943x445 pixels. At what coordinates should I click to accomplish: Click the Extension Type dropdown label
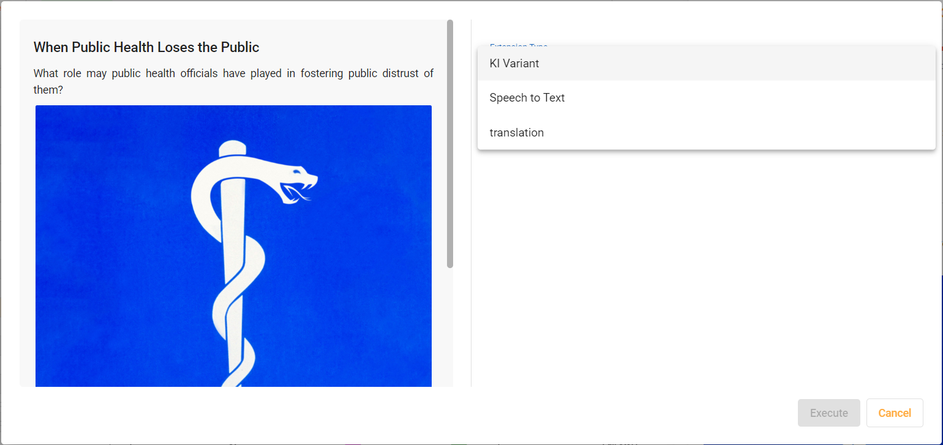pos(518,46)
